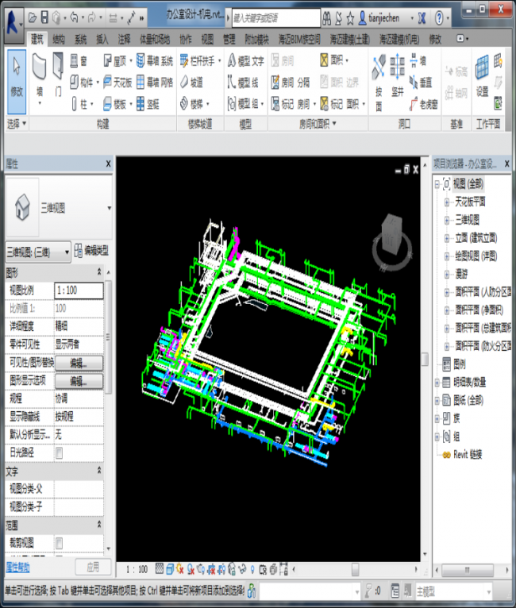
Task: Open the 设置 work plane tool
Action: (x=482, y=78)
